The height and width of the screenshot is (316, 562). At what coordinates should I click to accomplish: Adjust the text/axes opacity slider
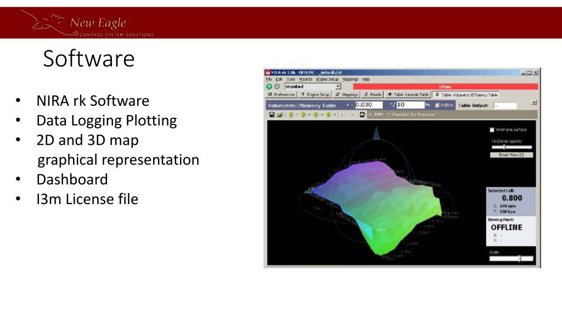[x=512, y=147]
